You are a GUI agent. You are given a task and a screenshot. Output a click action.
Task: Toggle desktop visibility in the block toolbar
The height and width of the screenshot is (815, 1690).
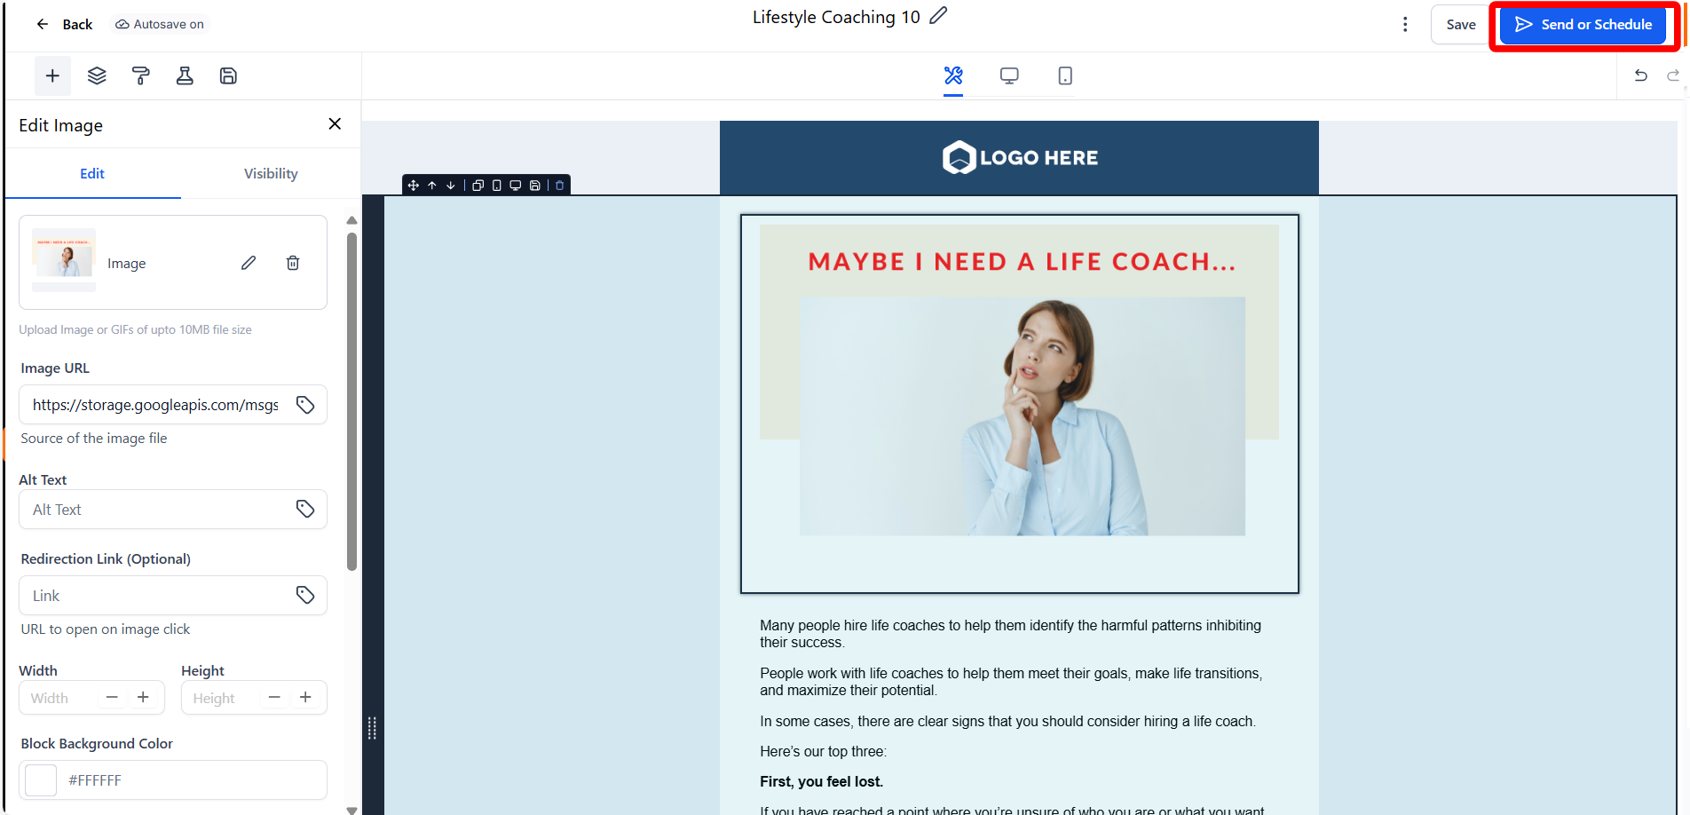click(x=515, y=186)
